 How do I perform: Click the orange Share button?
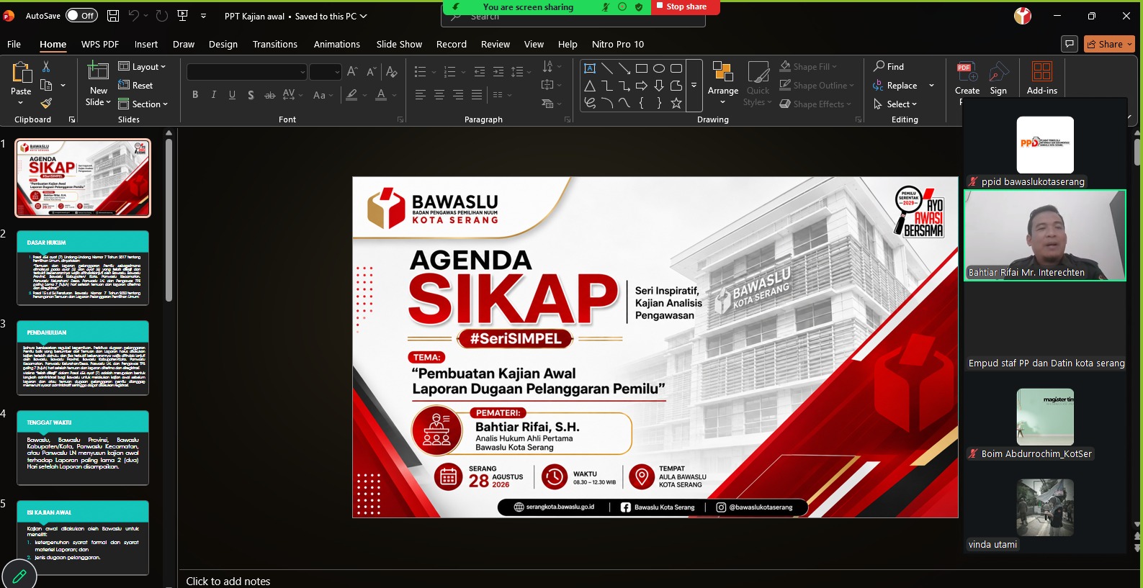tap(1109, 44)
